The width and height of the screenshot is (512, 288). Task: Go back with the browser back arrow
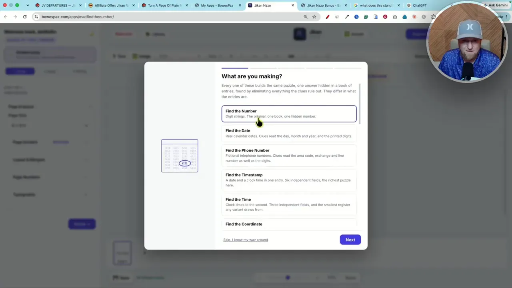pyautogui.click(x=6, y=17)
